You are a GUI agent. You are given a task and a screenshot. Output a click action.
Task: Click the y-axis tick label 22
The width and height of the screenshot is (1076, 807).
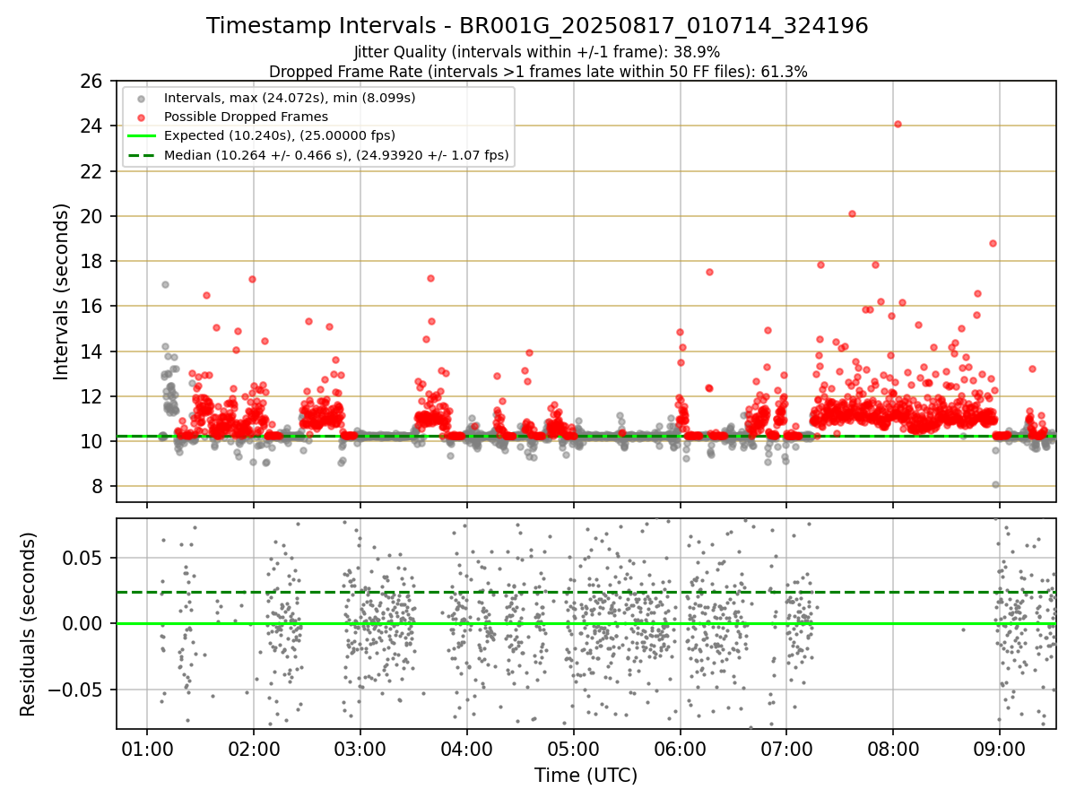(x=92, y=171)
